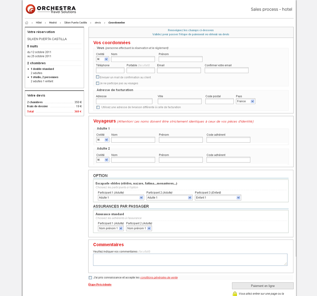Click the Commentaires text area
317x296 pixels.
[x=190, y=259]
